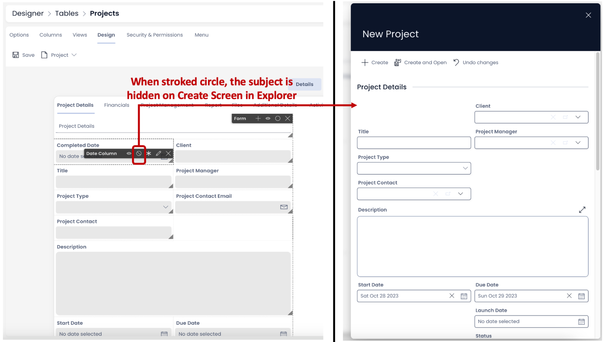
Task: Select the Design tab
Action: [106, 35]
